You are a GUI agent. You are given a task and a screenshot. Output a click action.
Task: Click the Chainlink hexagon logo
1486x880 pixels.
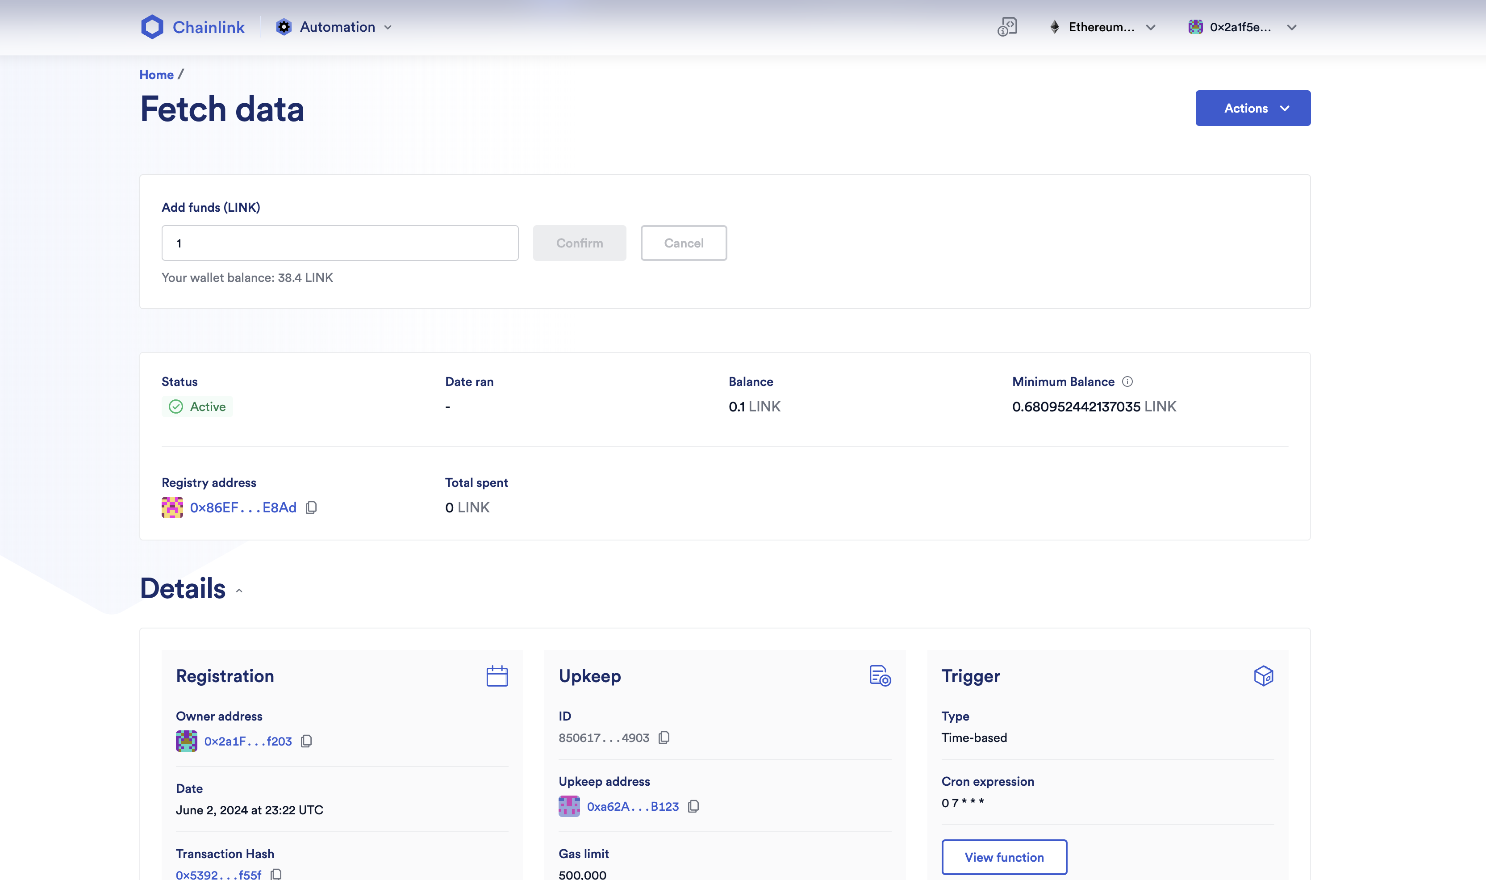pos(152,27)
